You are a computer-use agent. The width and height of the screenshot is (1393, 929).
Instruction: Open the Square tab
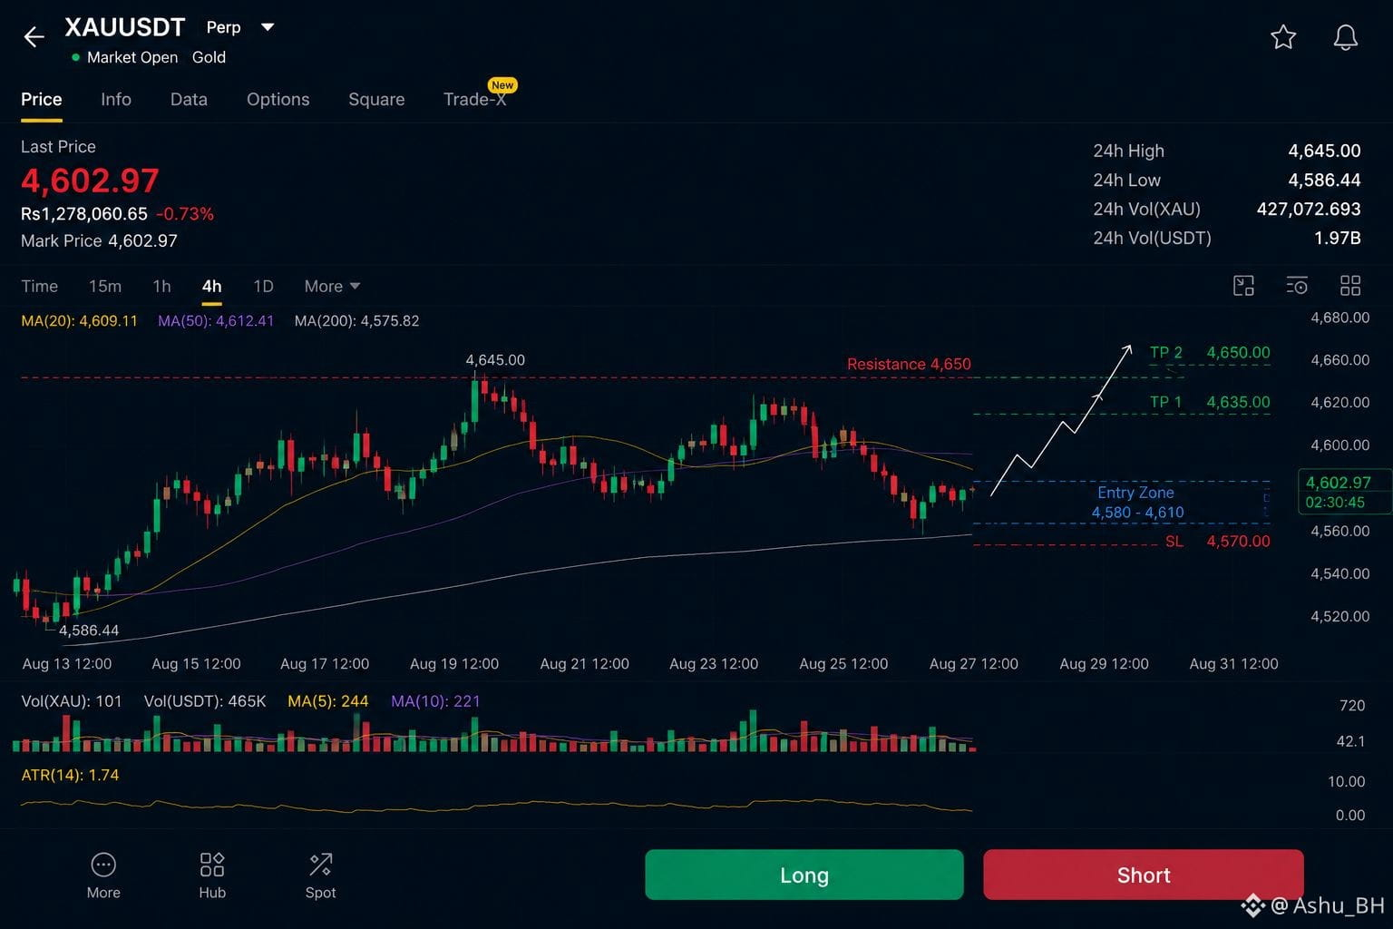(x=376, y=100)
